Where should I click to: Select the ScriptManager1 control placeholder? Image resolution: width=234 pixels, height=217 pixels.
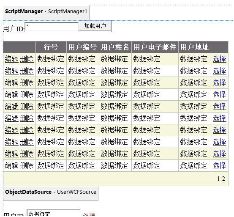pos(46,13)
